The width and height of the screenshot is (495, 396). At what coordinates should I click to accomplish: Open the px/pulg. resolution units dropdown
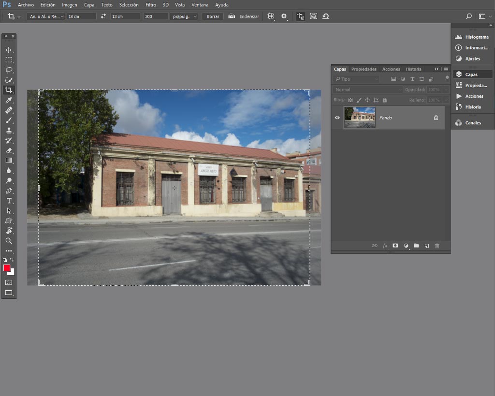[184, 16]
